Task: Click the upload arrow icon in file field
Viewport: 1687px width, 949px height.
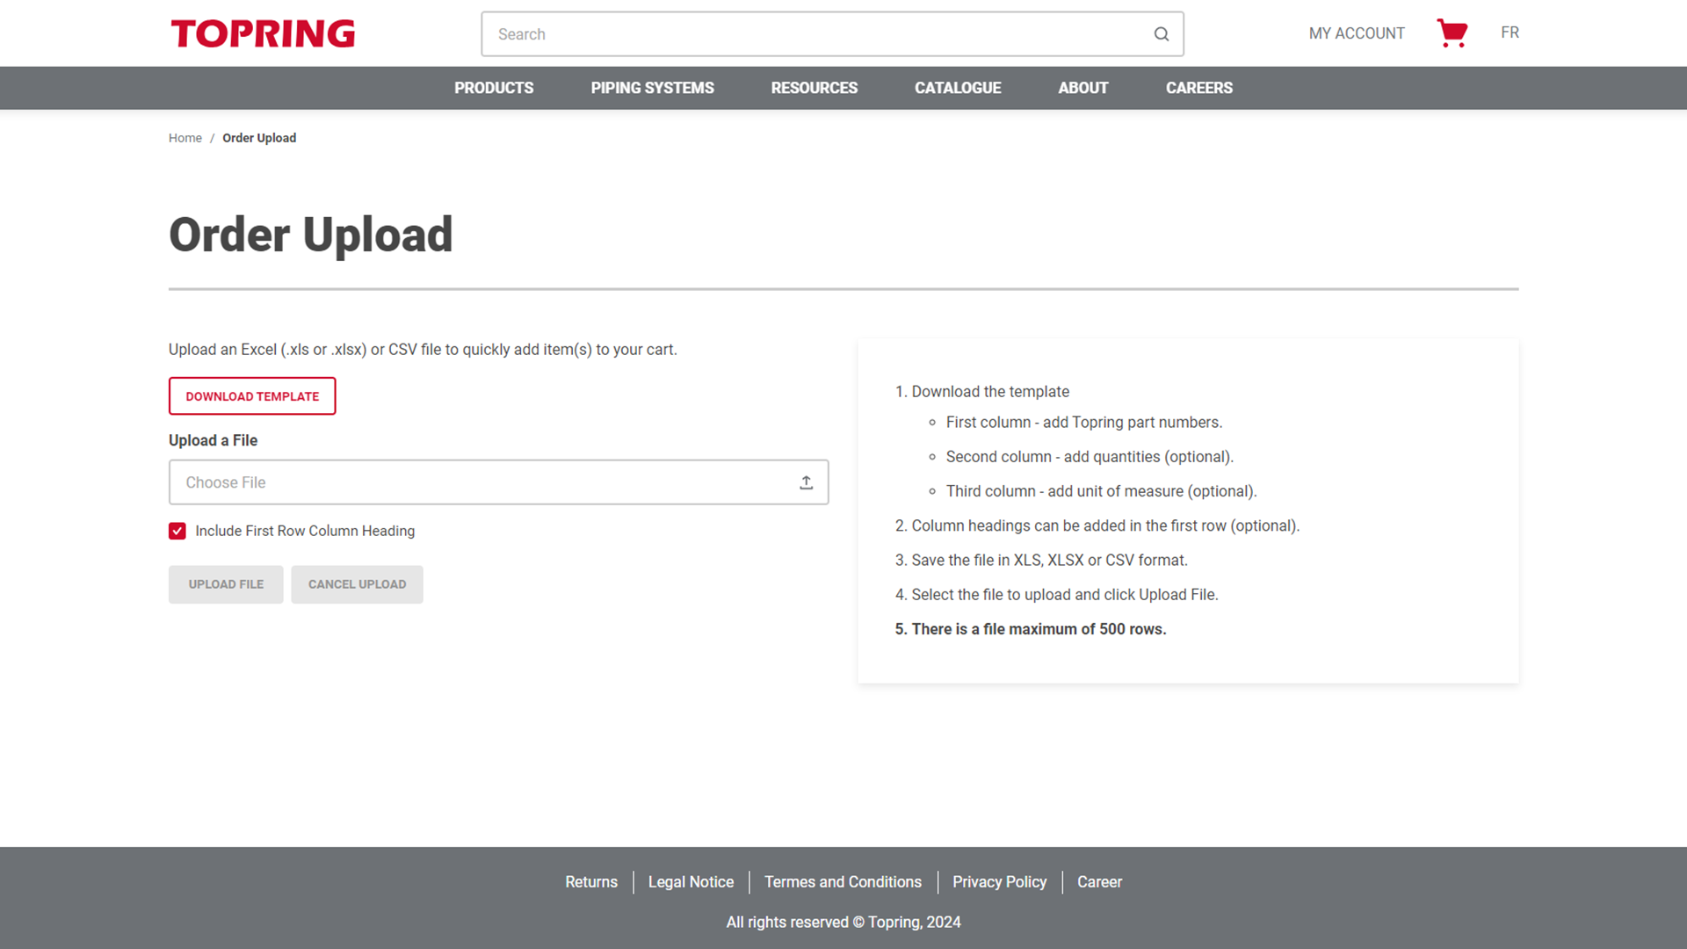Action: pos(806,482)
